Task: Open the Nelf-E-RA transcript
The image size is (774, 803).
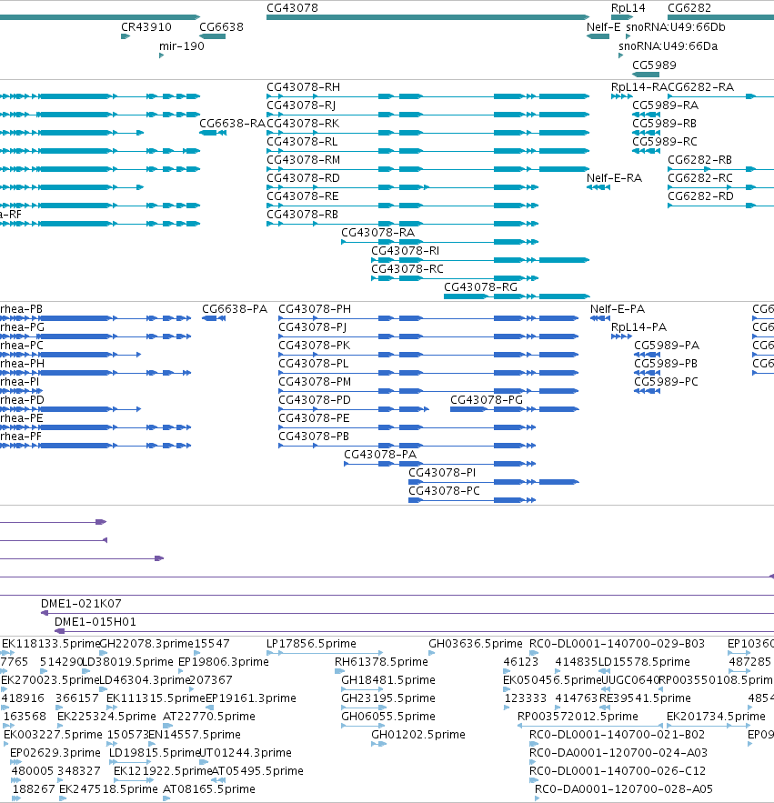Action: (614, 177)
